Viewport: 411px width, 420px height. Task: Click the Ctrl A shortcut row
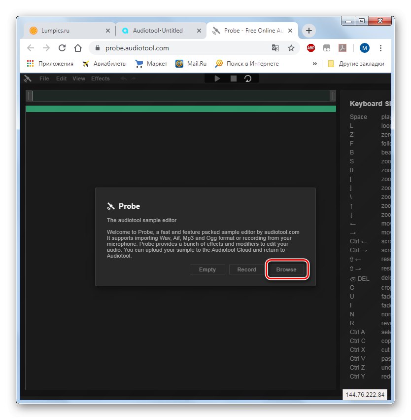370,332
